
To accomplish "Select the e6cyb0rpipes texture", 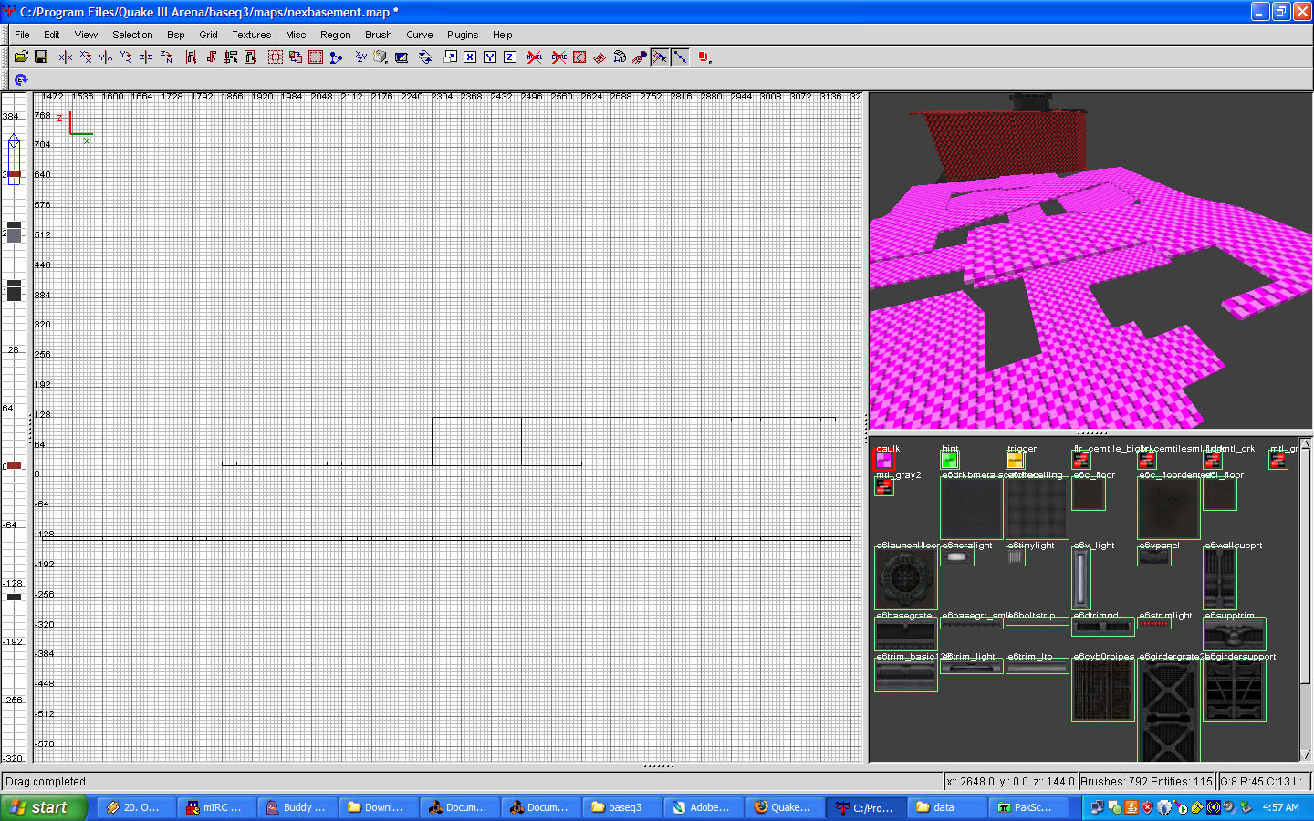I will tap(1103, 691).
